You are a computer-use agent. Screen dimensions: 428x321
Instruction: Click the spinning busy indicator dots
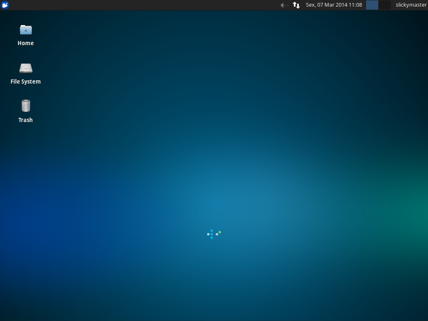(x=213, y=234)
